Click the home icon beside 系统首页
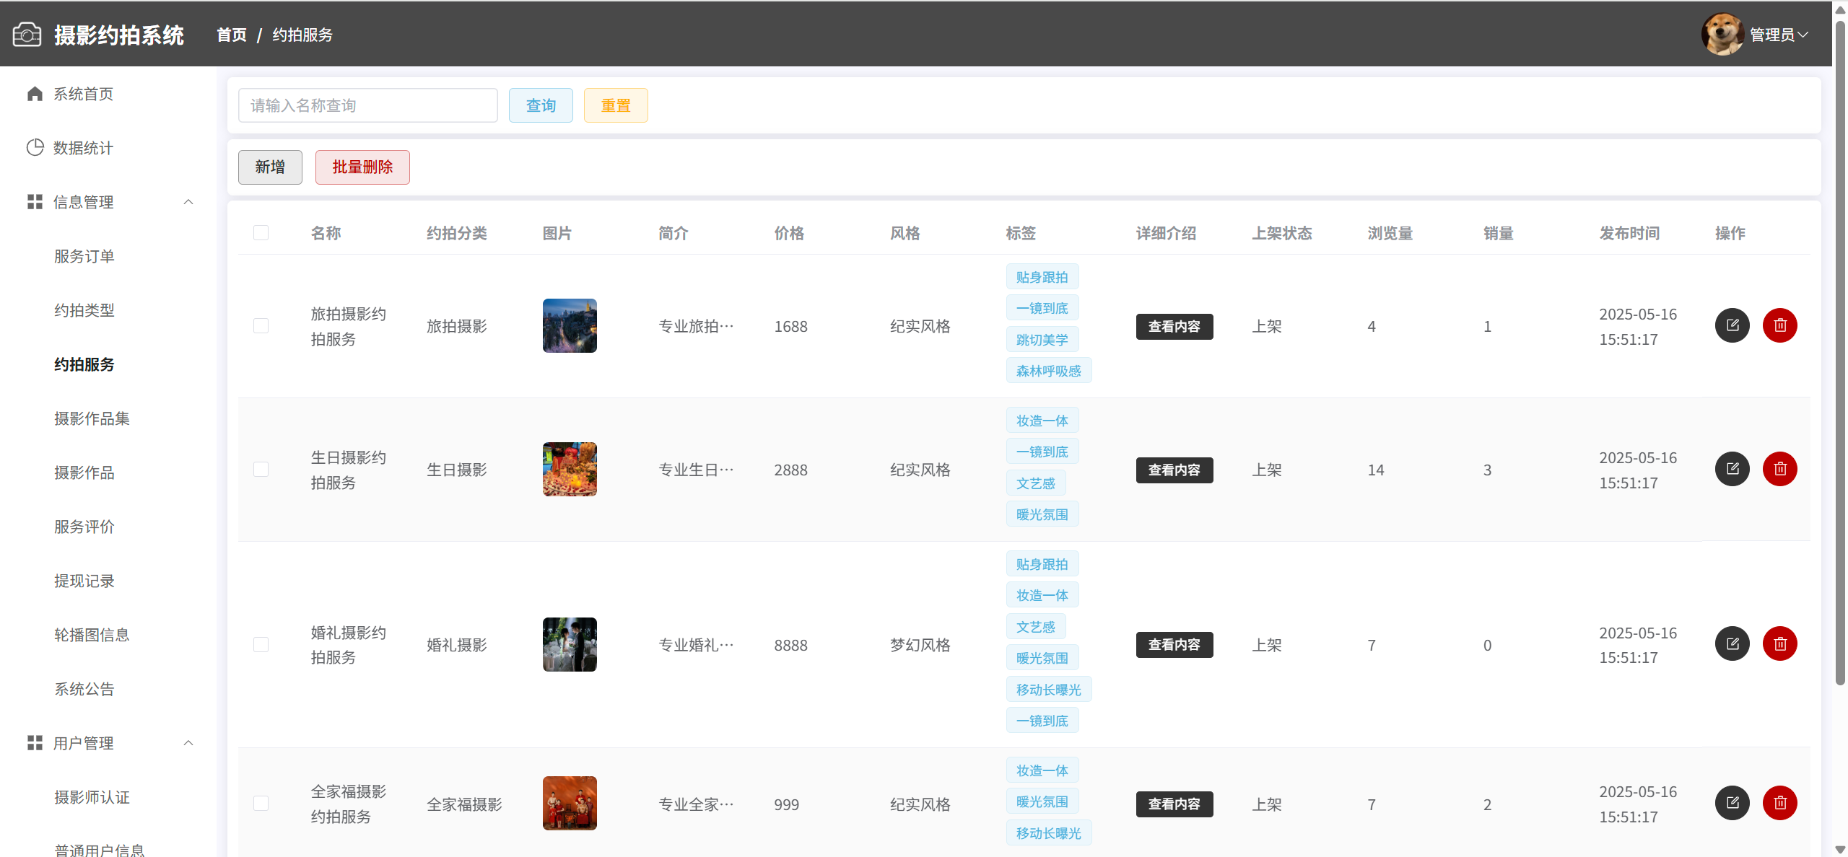Screen dimensions: 1848x857 35,94
